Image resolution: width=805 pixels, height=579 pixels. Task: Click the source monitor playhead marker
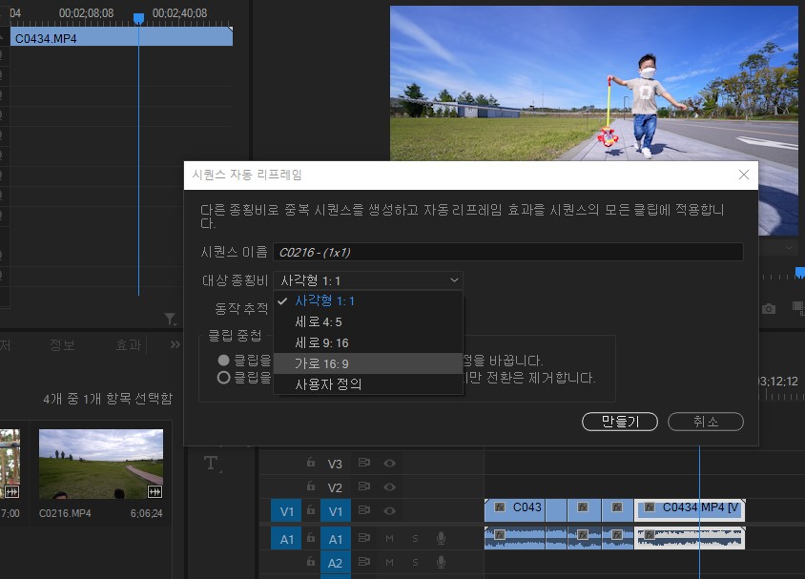138,19
